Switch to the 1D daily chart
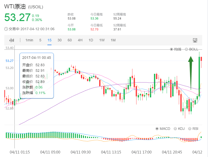Viewport: 208px width, 157px height. pyautogui.click(x=91, y=40)
